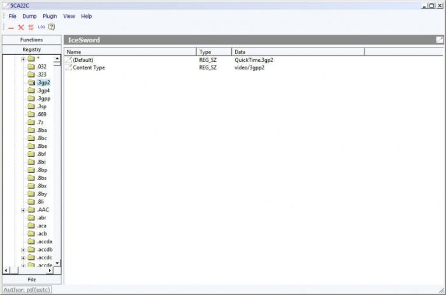Viewport: 446px width, 295px height.
Task: Open the Functions panel section
Action: tap(31, 40)
